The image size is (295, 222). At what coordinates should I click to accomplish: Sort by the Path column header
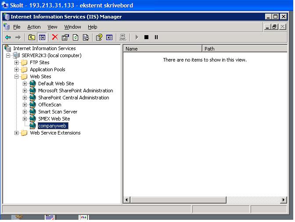click(x=245, y=49)
